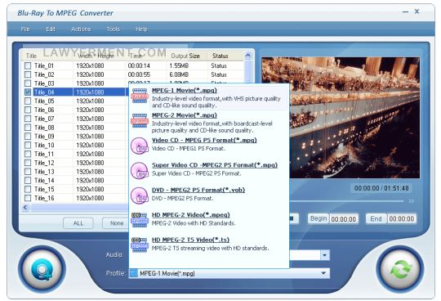Image resolution: width=441 pixels, height=301 pixels.
Task: Click the Super Video CD disc icon
Action: click(x=140, y=170)
